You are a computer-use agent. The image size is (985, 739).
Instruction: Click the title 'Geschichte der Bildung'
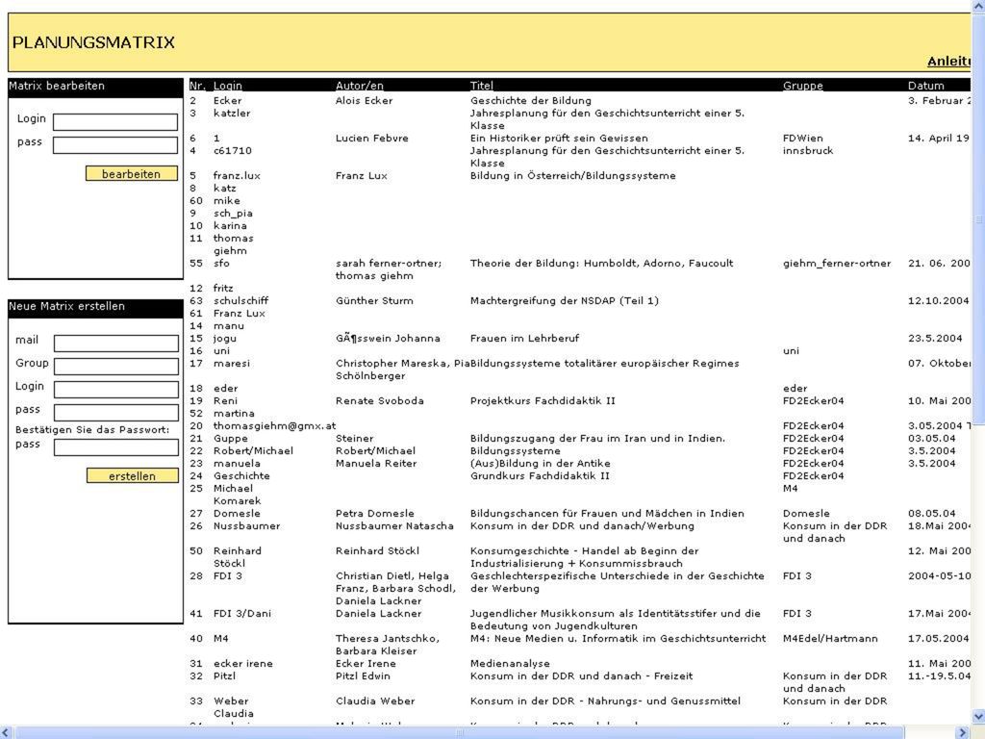[531, 100]
